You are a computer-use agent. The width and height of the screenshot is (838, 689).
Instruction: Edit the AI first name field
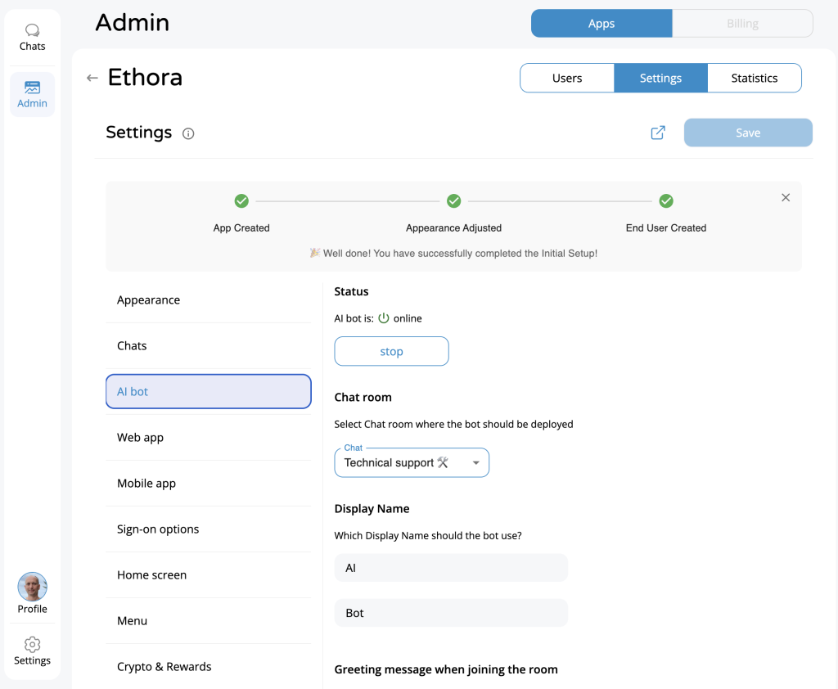[451, 568]
